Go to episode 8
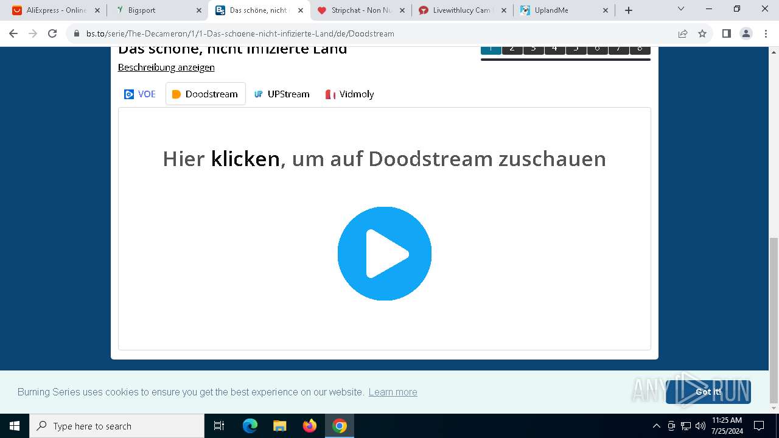The width and height of the screenshot is (779, 438). point(640,49)
